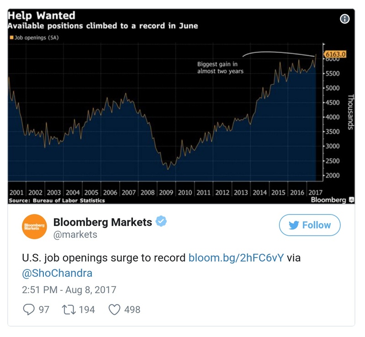Click the blue verified badge
This screenshot has width=365, height=337.
click(x=161, y=222)
